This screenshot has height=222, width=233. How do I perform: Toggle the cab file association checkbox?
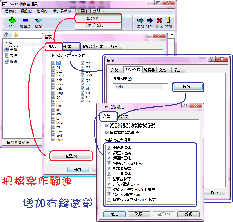pos(53,80)
